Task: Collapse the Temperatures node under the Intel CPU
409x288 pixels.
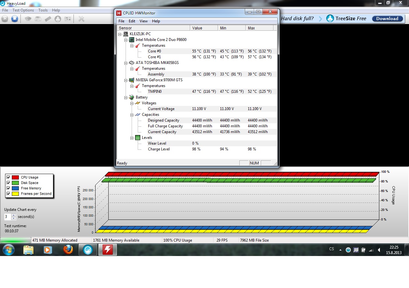Action: point(132,45)
